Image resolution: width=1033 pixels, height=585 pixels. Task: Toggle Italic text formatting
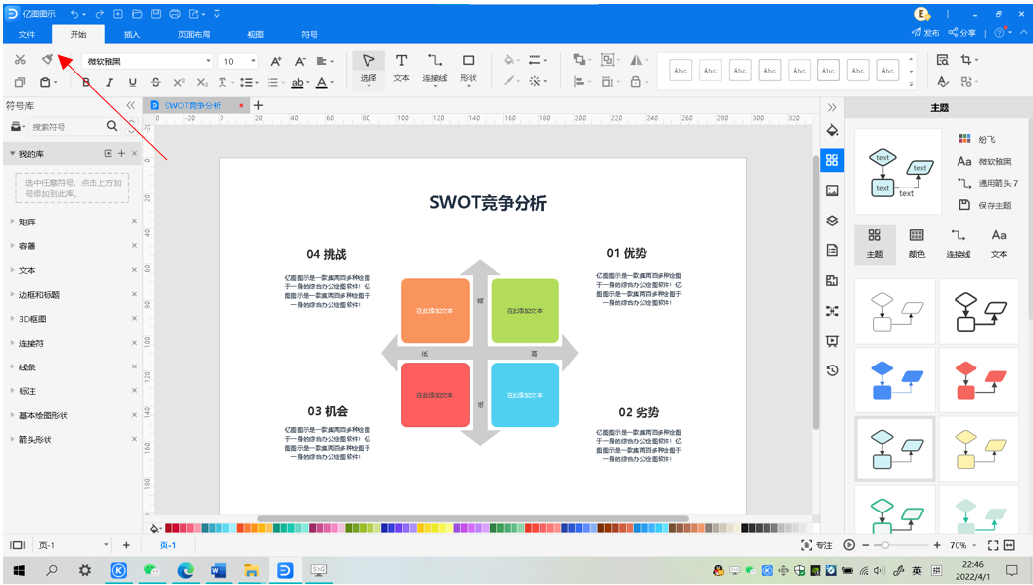(109, 82)
